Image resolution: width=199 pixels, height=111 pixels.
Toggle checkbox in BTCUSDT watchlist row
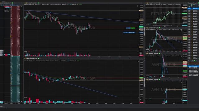tap(189, 36)
